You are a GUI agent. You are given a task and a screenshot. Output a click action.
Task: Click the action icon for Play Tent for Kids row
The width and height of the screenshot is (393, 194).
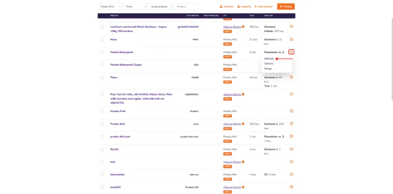click(x=291, y=94)
